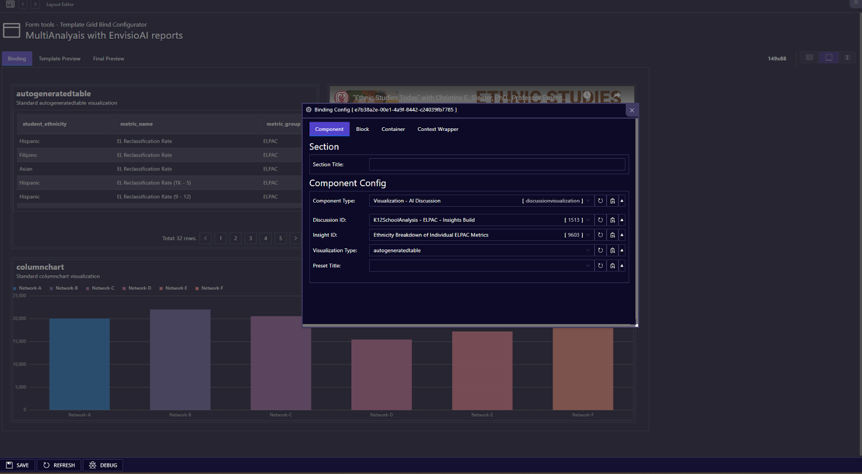Click the Layout Editor window icon

coord(10,4)
